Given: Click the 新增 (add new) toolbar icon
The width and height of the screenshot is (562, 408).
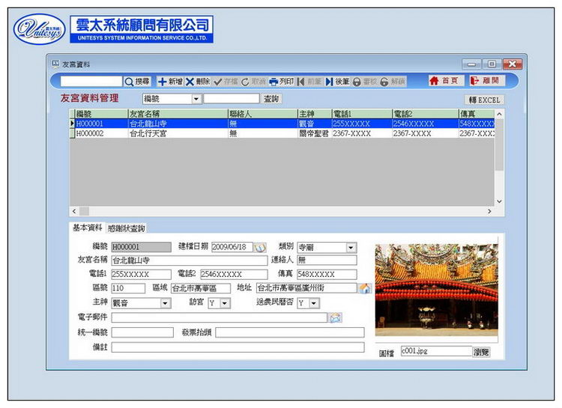Looking at the screenshot, I should 170,81.
